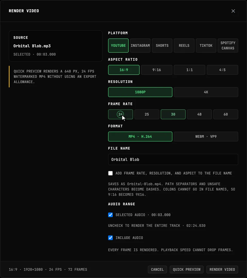The image size is (247, 278).
Task: Pick the 60 frame rate
Action: point(226,114)
